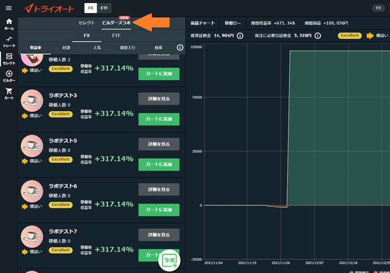This screenshot has height=273, width=390.
Task: Open the 稼働日～ period dropdown
Action: (x=232, y=23)
